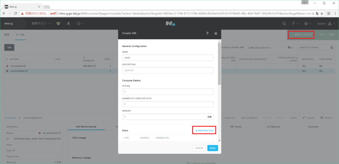The width and height of the screenshot is (339, 164).
Task: Reload the page in the browser
Action: (x=16, y=13)
